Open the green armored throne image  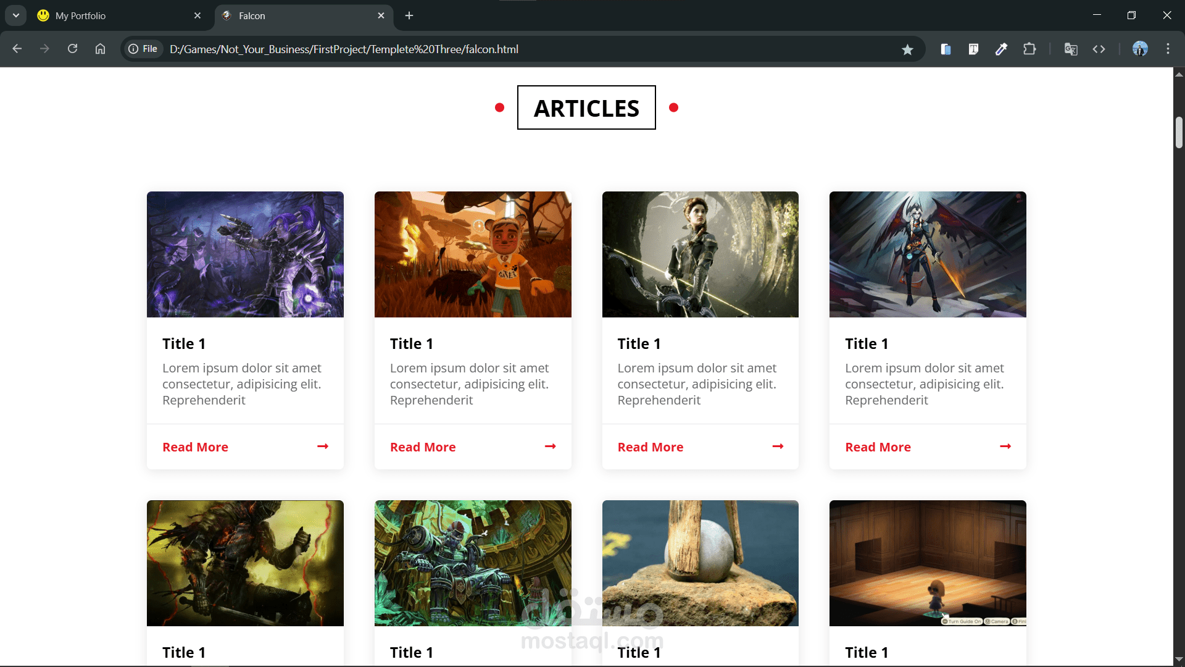click(473, 563)
